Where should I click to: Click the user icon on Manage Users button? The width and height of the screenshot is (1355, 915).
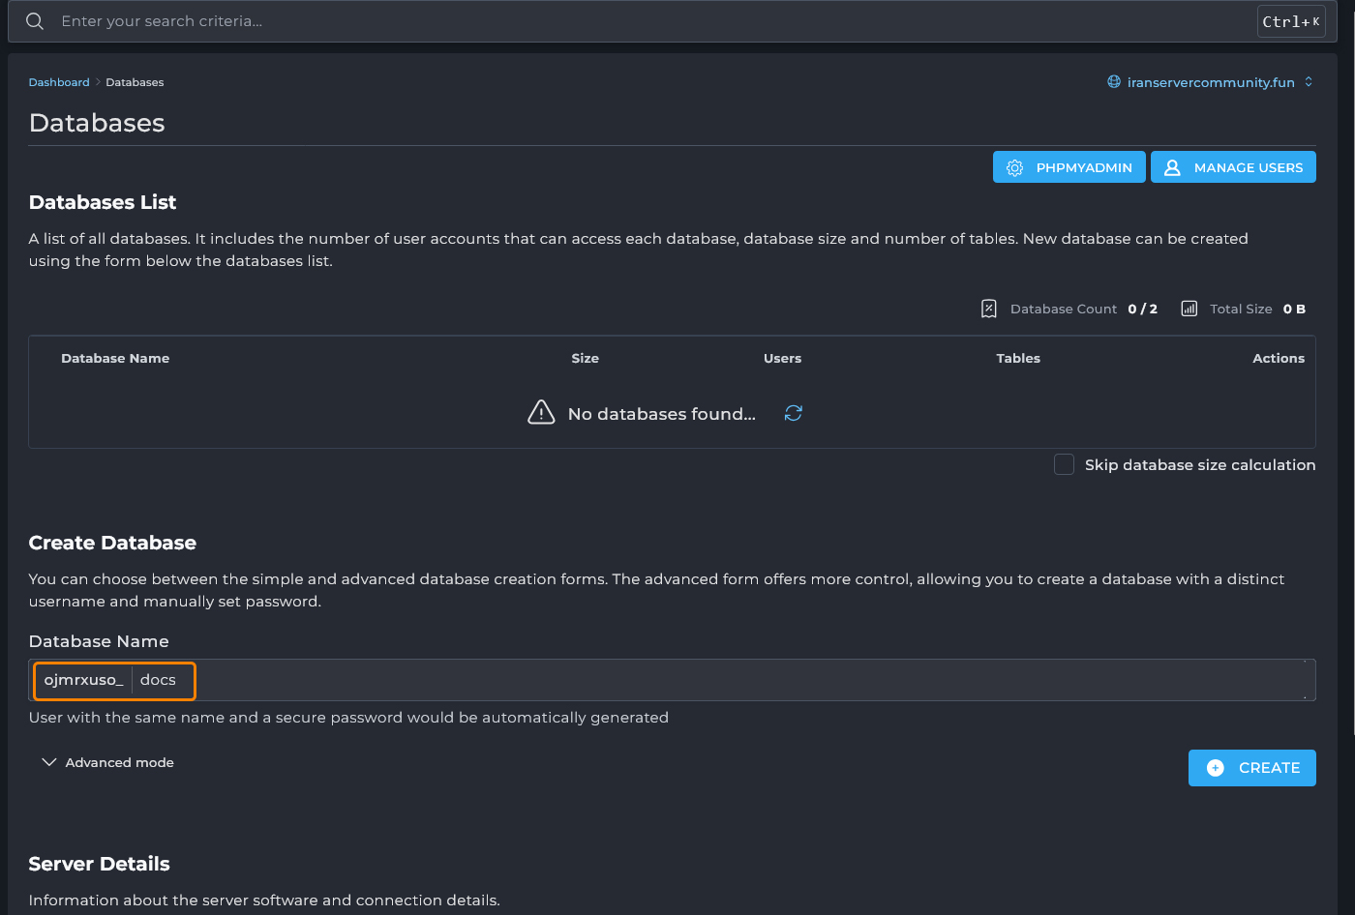(1172, 167)
